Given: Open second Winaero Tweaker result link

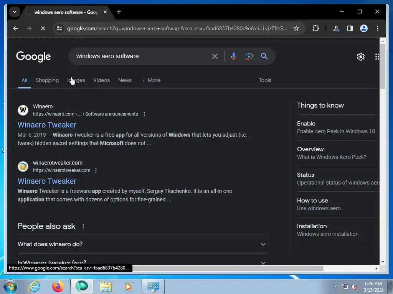Looking at the screenshot, I should (x=47, y=181).
